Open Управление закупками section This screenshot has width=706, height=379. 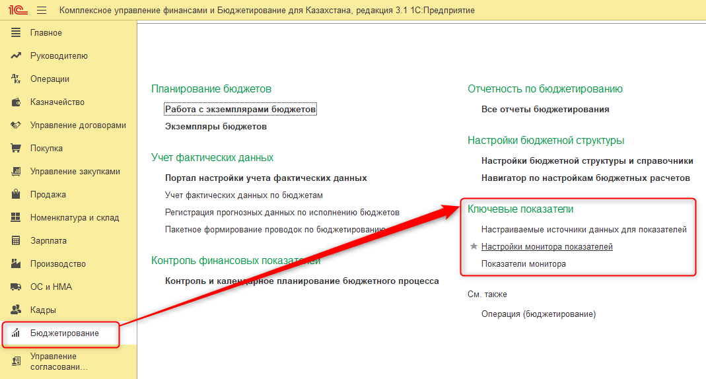pos(75,172)
